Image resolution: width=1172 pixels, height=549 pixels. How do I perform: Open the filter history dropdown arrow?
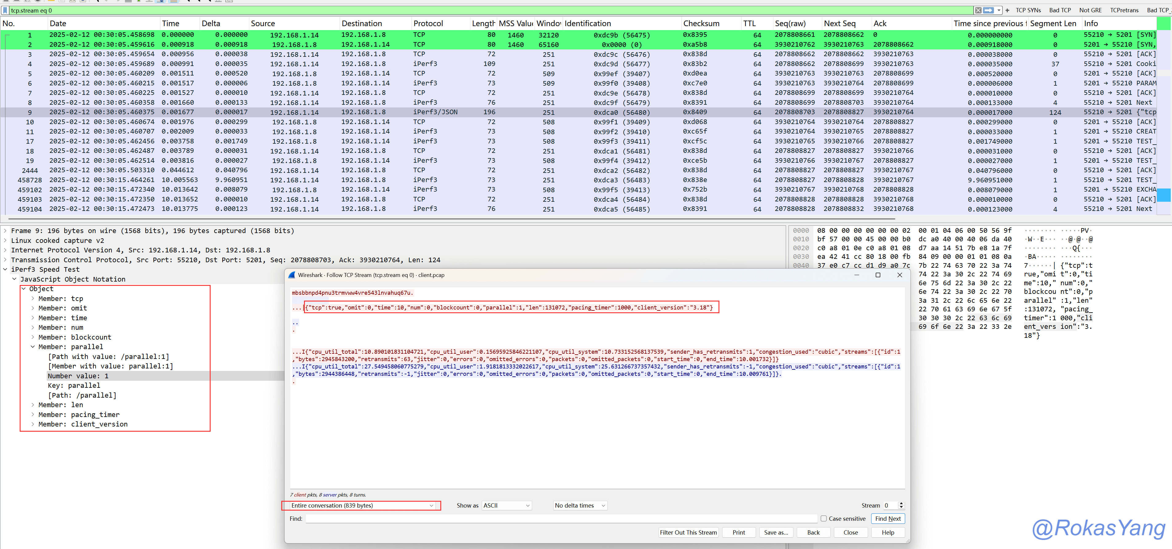(999, 10)
